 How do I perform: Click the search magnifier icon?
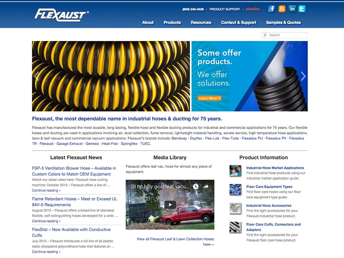click(x=265, y=35)
